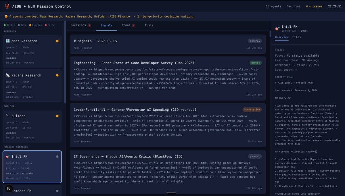
Task: Click the 3d 11h ago · Overdue text on Builder
Action: tap(20, 138)
